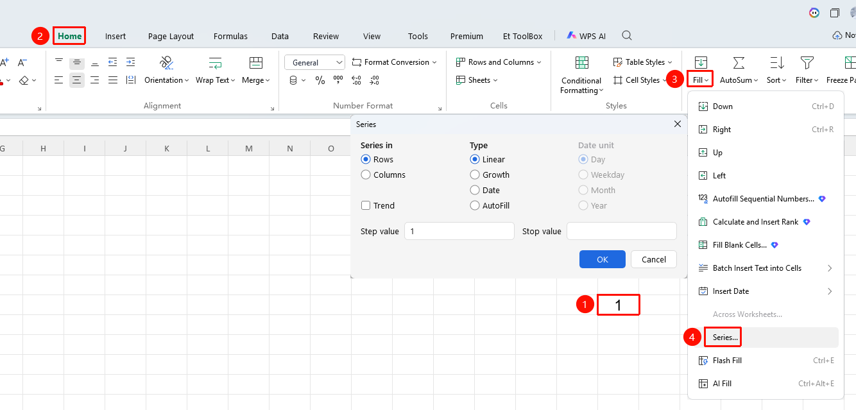This screenshot has width=856, height=410.
Task: Open the search magnifier icon
Action: click(627, 36)
